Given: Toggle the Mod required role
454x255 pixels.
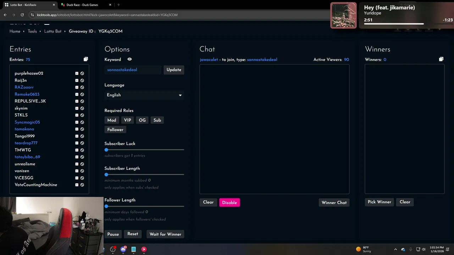Looking at the screenshot, I should (x=112, y=120).
